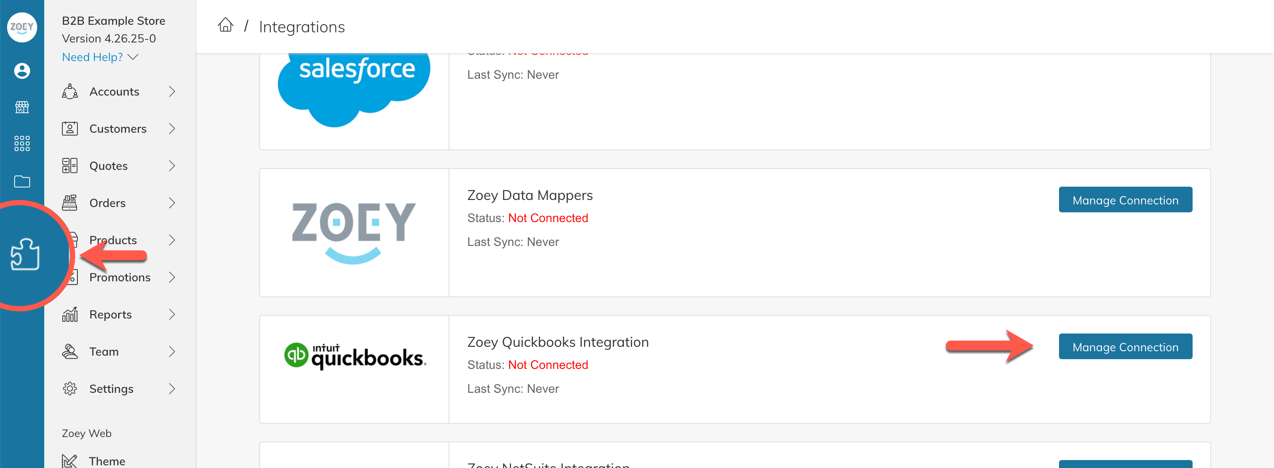Screen dimensions: 1274x468
Task: Click Last Sync: Never under Salesforce
Action: pos(513,75)
